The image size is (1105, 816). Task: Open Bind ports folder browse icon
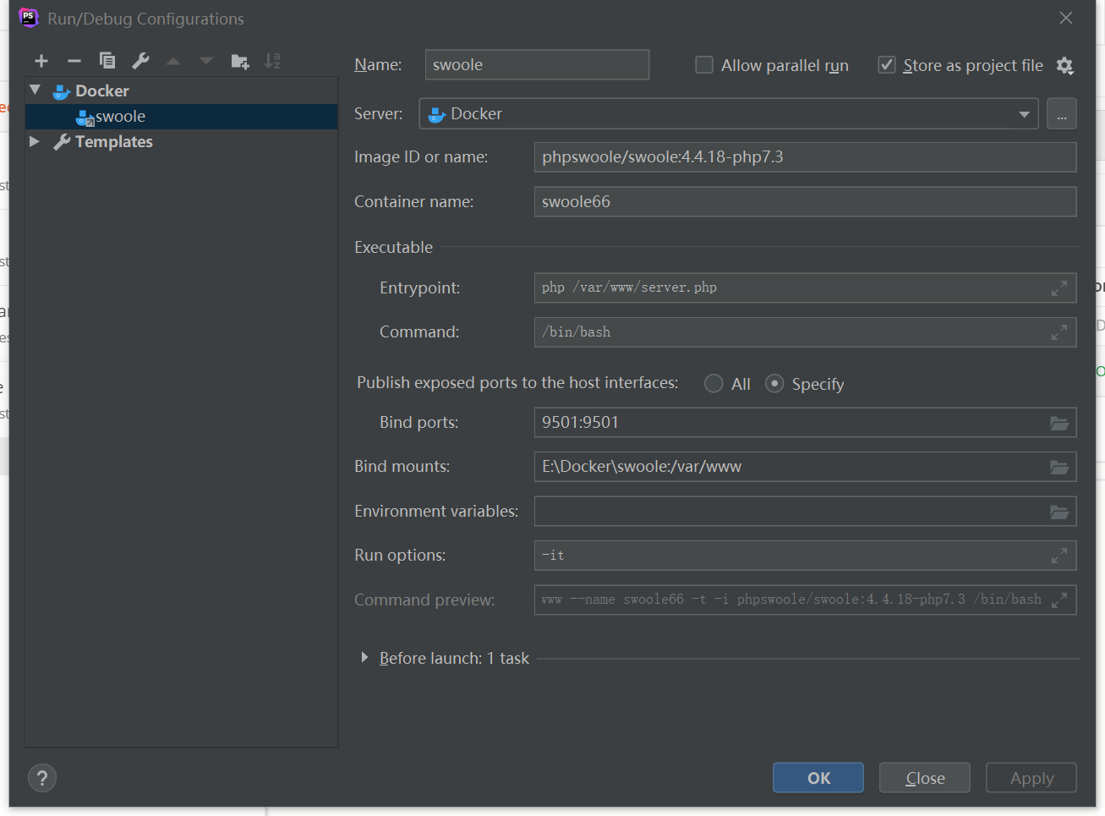[1059, 423]
